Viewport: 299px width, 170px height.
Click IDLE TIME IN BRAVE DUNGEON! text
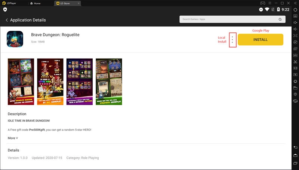pyautogui.click(x=29, y=121)
